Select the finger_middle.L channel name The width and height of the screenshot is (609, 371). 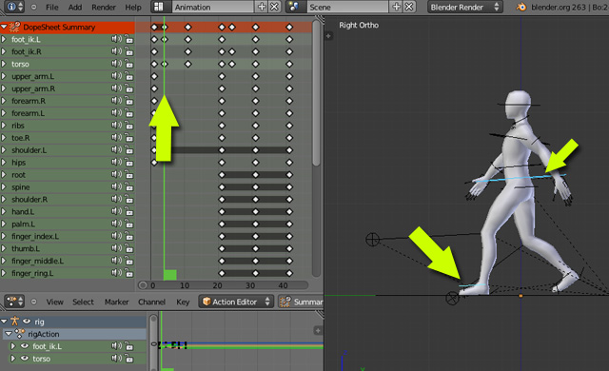coord(37,261)
